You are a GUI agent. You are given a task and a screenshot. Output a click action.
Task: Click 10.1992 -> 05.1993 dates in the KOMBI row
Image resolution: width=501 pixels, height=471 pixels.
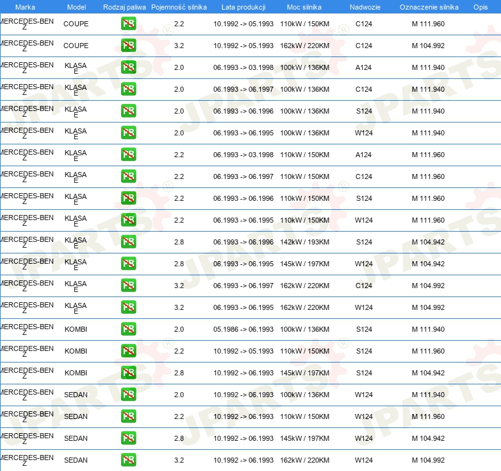coord(243,351)
